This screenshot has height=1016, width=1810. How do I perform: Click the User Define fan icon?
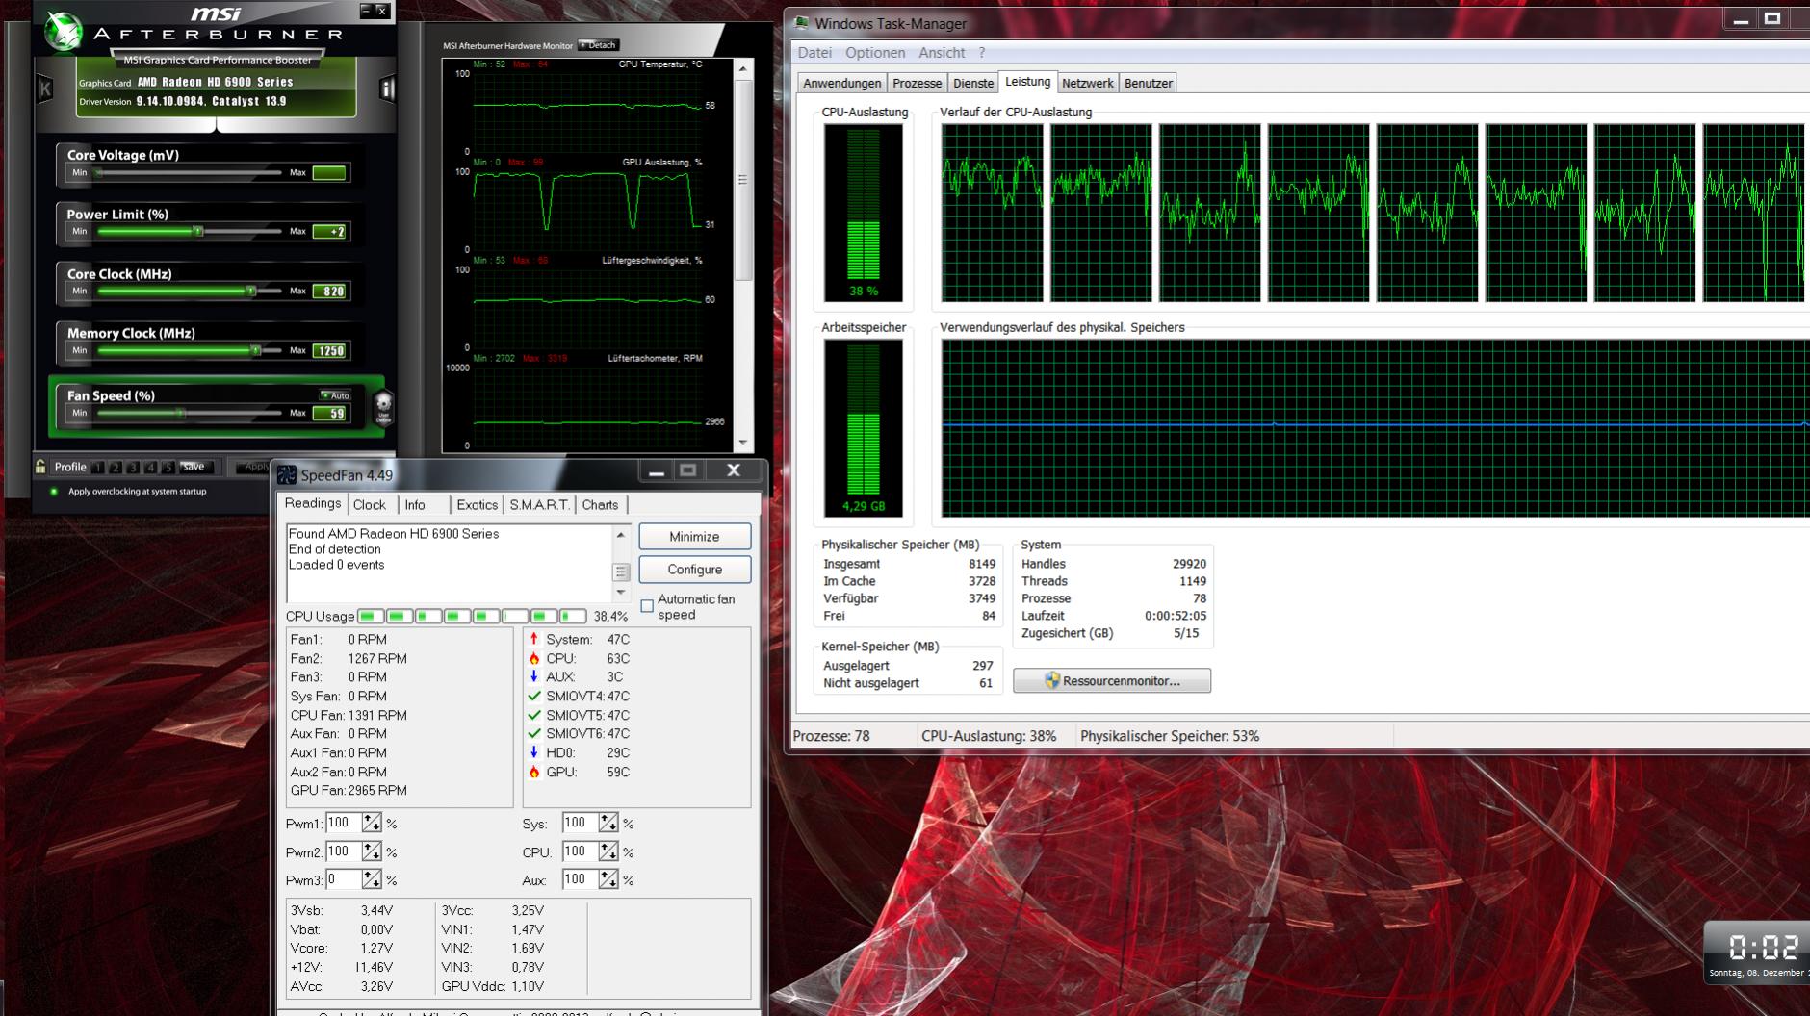click(383, 407)
